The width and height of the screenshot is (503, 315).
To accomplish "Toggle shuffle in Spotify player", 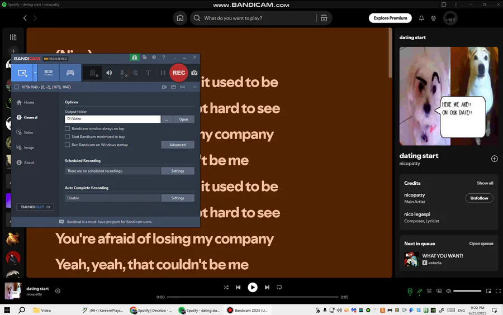I will (x=226, y=288).
